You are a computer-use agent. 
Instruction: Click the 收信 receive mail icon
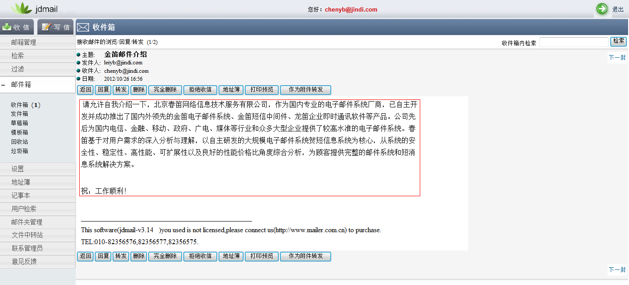7,27
